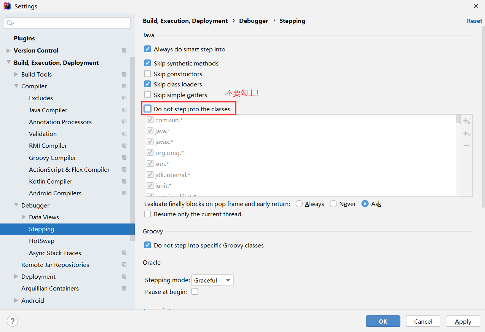
Task: Click the Reset link
Action: (474, 21)
